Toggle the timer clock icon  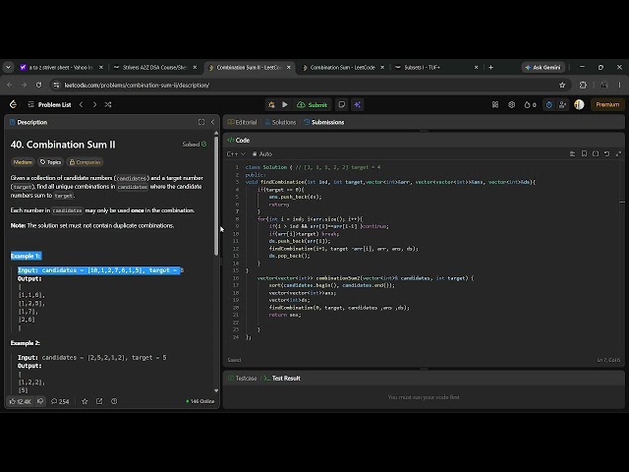pos(549,105)
